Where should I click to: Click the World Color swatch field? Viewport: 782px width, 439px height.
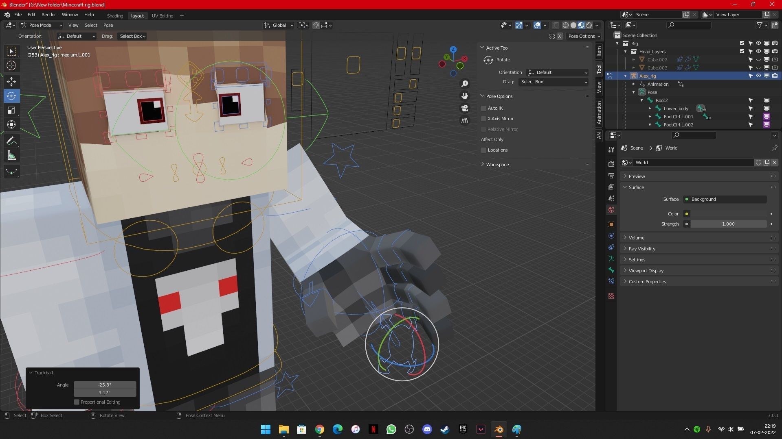pyautogui.click(x=729, y=214)
